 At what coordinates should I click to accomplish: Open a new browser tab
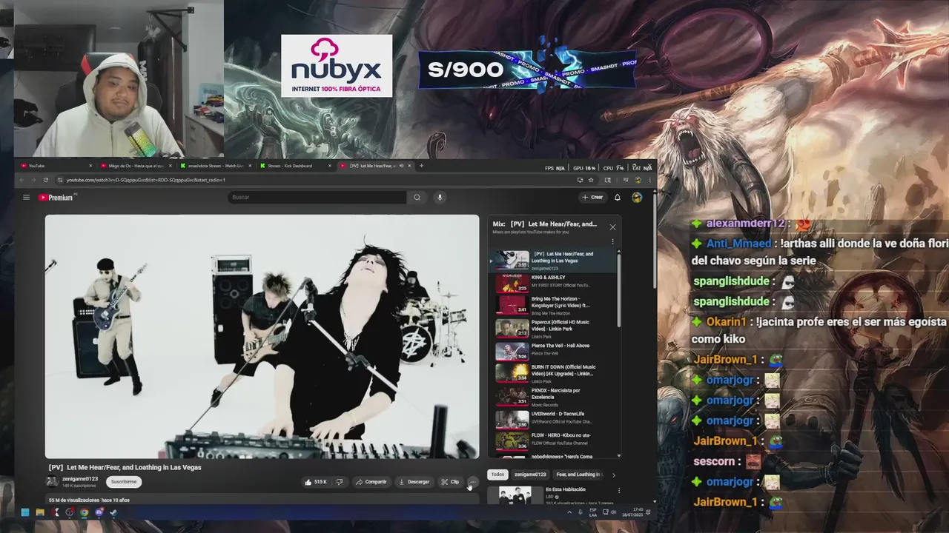[x=421, y=166]
